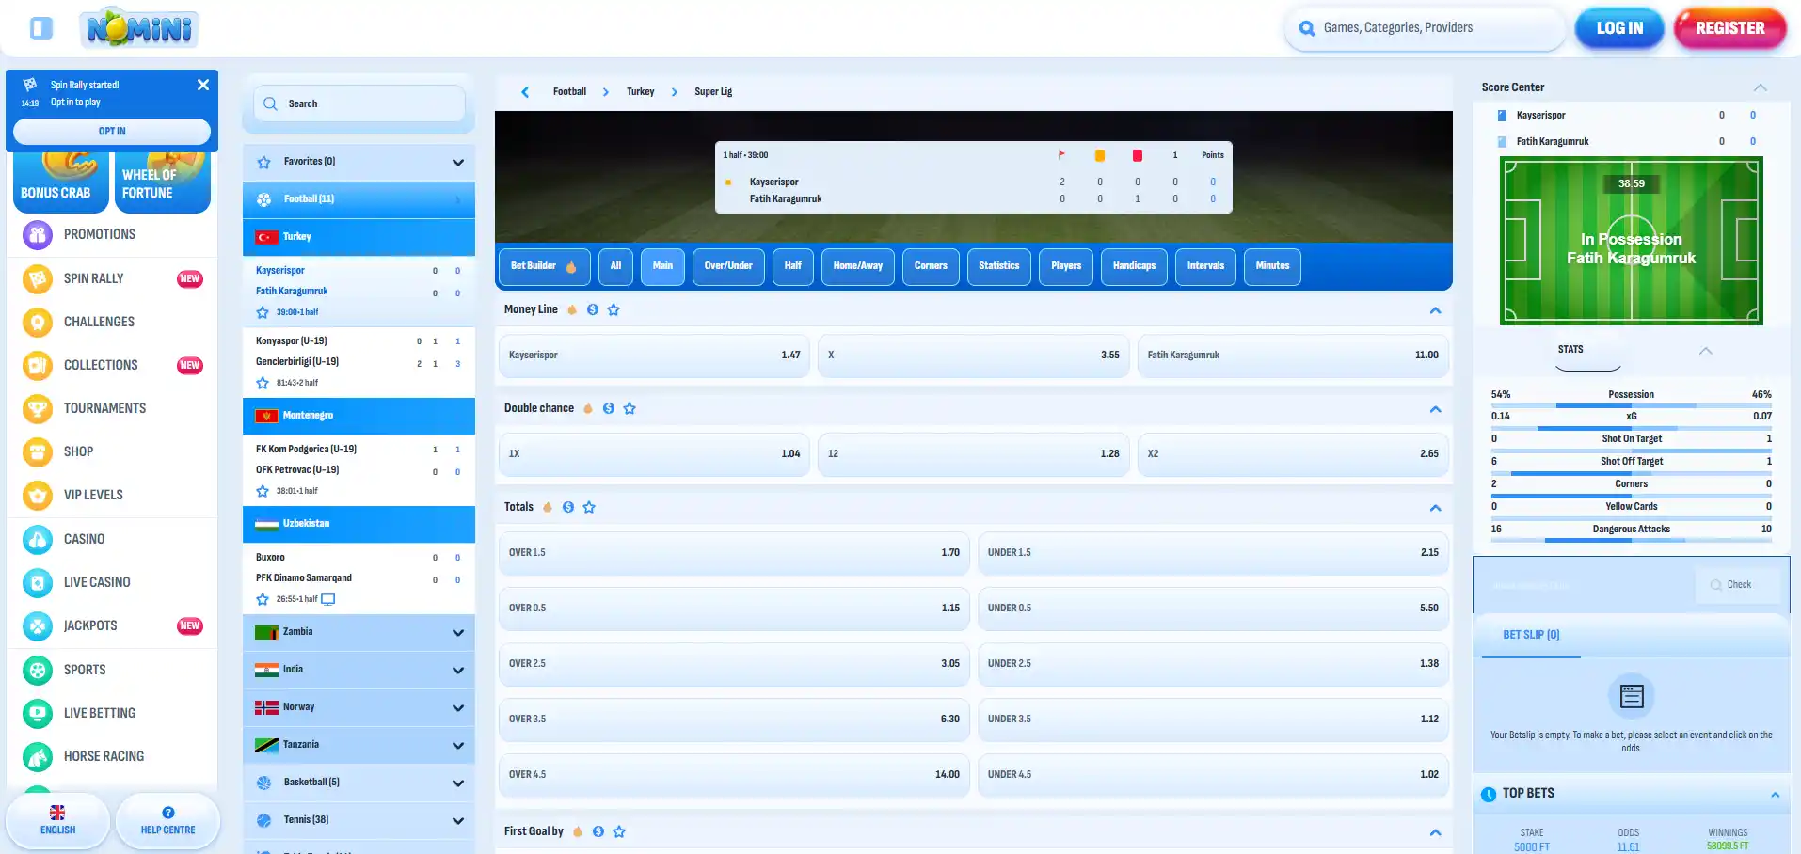Screen dimensions: 1801x854
Task: Click the cash-out icon next to Totals
Action: (568, 507)
